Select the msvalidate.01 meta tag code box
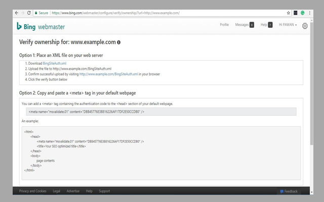The width and height of the screenshot is (324, 202). [x=161, y=112]
